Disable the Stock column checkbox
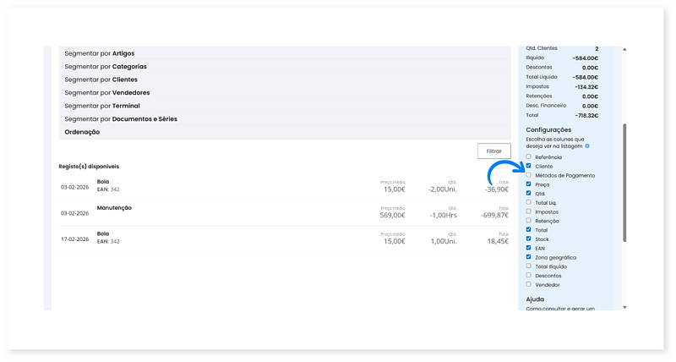676x362 pixels. pyautogui.click(x=529, y=239)
